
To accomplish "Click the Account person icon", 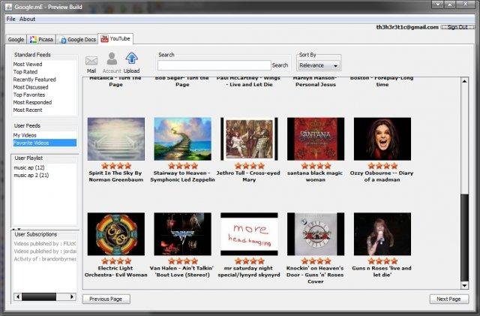I will [x=112, y=59].
